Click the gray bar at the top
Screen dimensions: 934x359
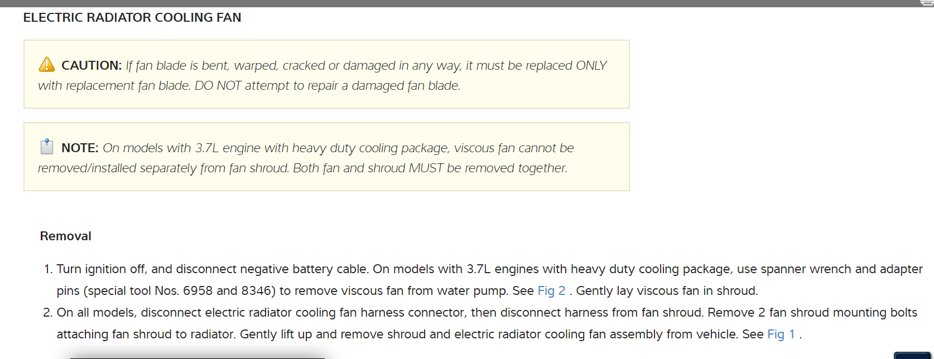[446, 3]
